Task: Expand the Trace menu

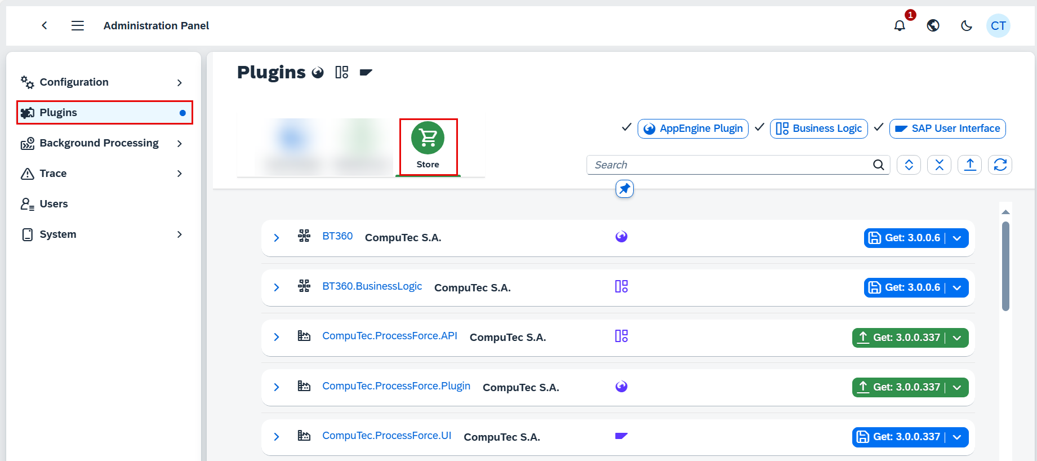Action: 180,174
